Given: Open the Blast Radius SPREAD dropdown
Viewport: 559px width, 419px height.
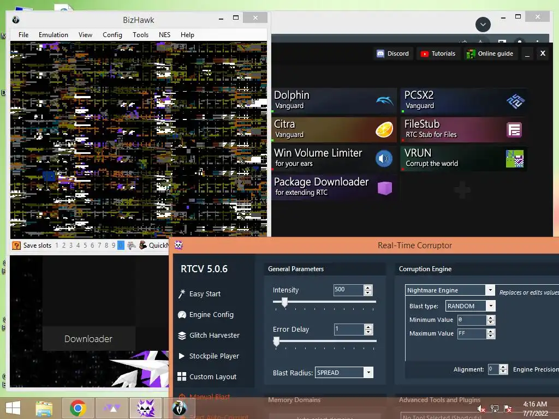Looking at the screenshot, I should click(344, 373).
